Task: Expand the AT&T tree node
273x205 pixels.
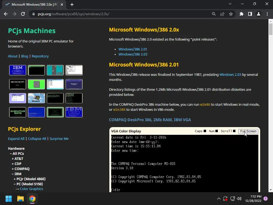Action: [17, 159]
